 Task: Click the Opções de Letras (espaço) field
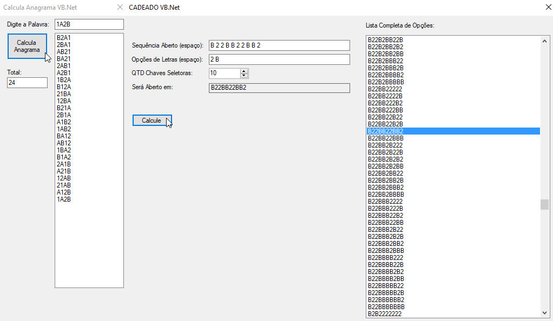point(279,59)
